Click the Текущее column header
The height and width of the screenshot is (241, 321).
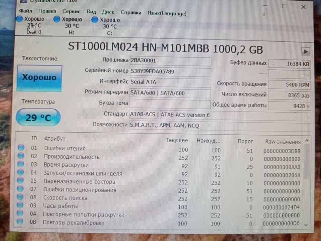[x=177, y=140]
